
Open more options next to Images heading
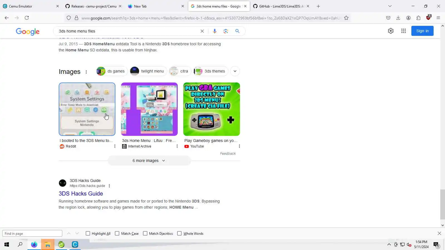(86, 72)
